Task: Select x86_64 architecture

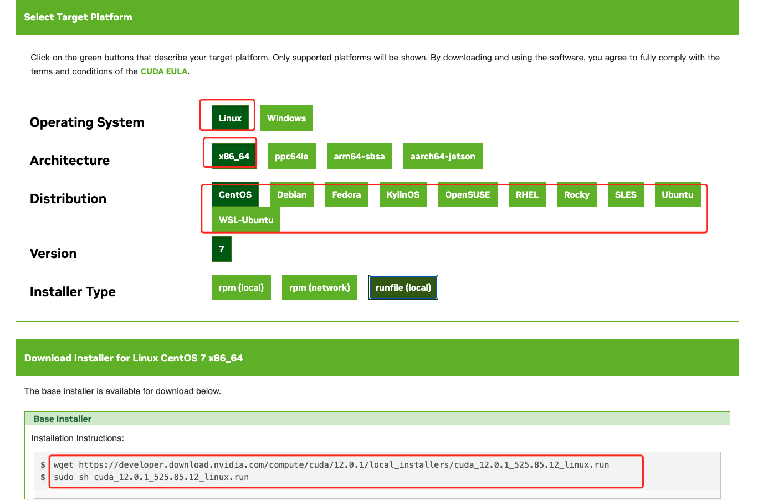Action: point(231,156)
